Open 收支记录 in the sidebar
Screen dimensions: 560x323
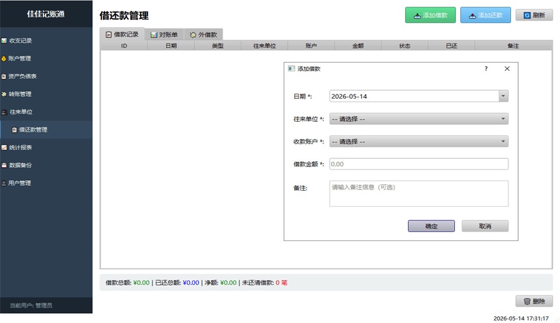[46, 40]
